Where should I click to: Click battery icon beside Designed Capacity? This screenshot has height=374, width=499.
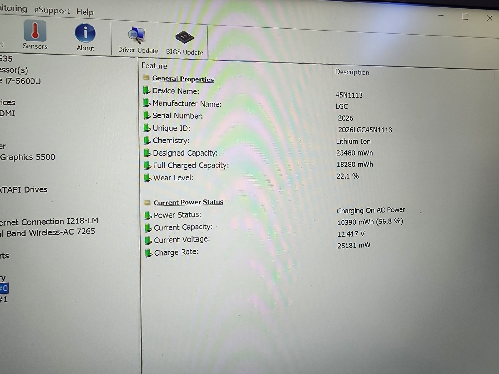click(x=147, y=153)
